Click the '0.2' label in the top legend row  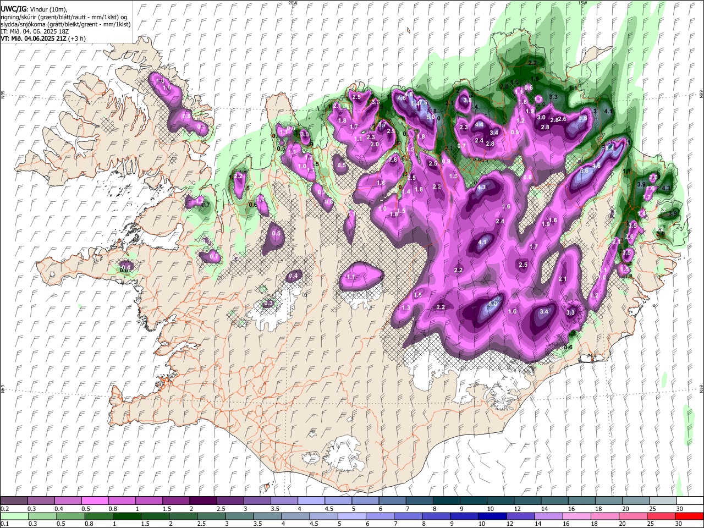(x=4, y=509)
